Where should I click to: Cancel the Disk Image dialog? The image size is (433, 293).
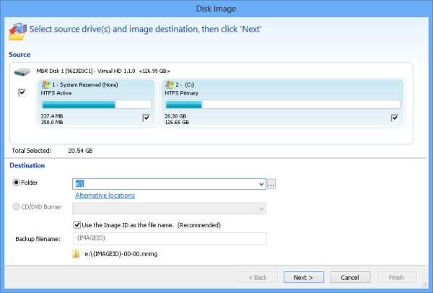coord(350,277)
